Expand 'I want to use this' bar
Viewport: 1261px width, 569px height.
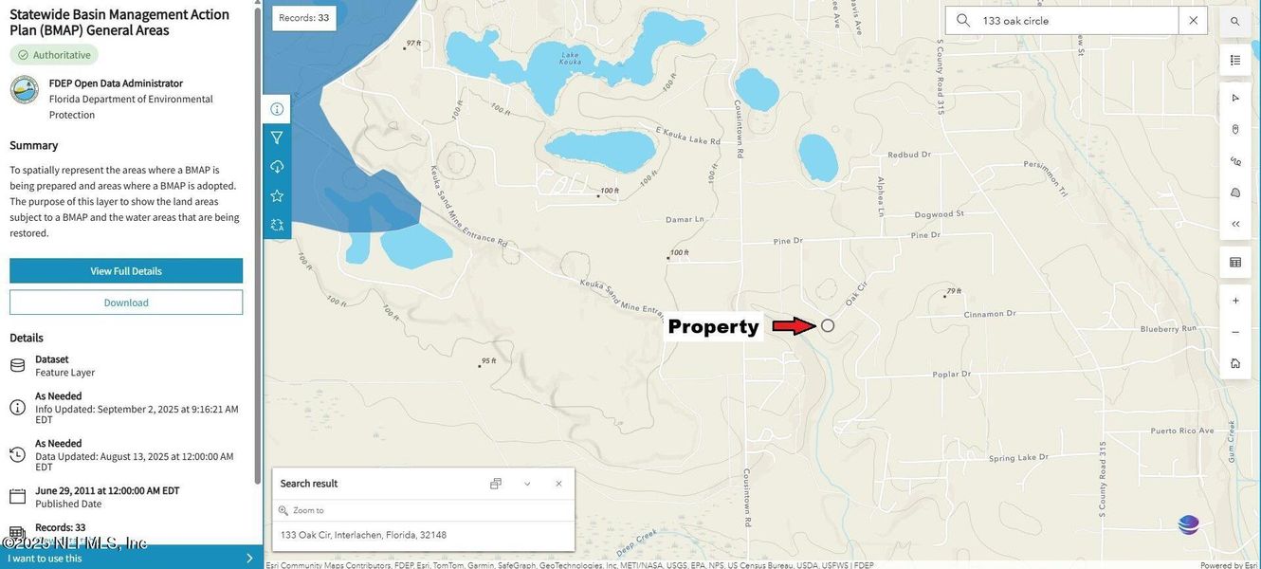(x=132, y=558)
